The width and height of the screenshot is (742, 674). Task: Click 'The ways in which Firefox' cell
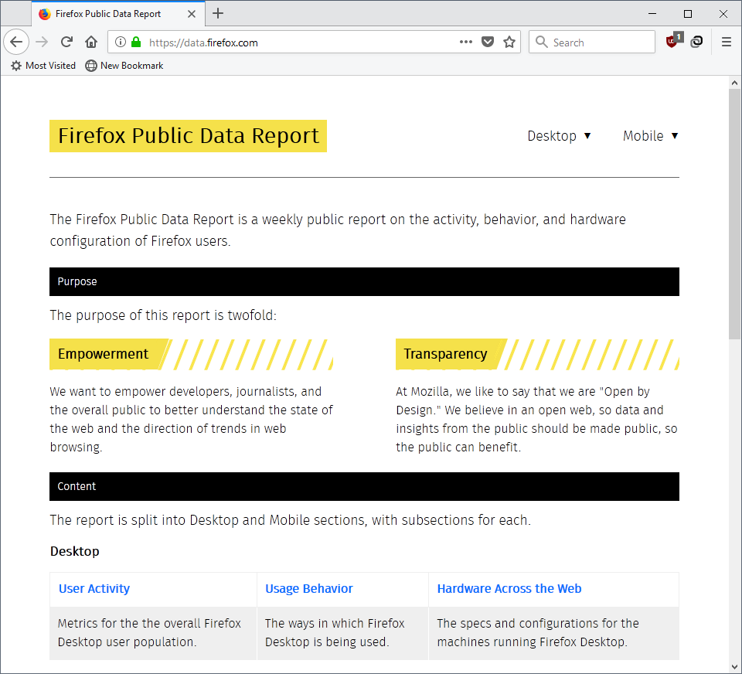pyautogui.click(x=342, y=633)
